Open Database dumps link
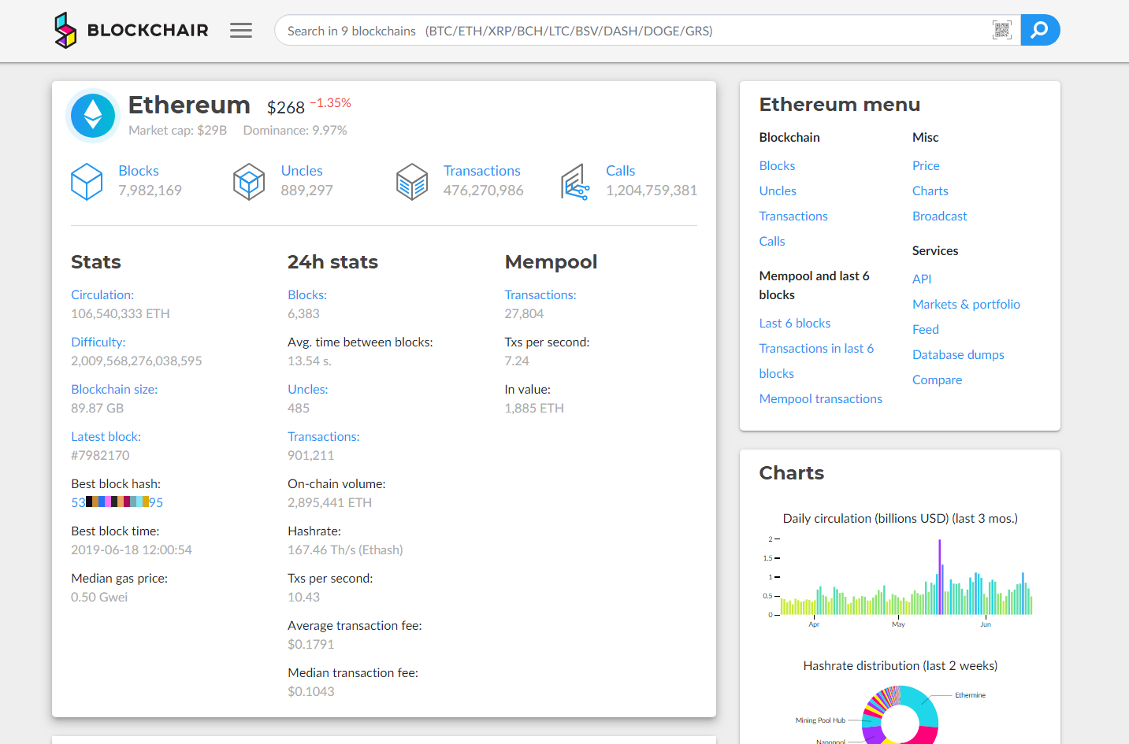This screenshot has height=744, width=1129. [958, 354]
